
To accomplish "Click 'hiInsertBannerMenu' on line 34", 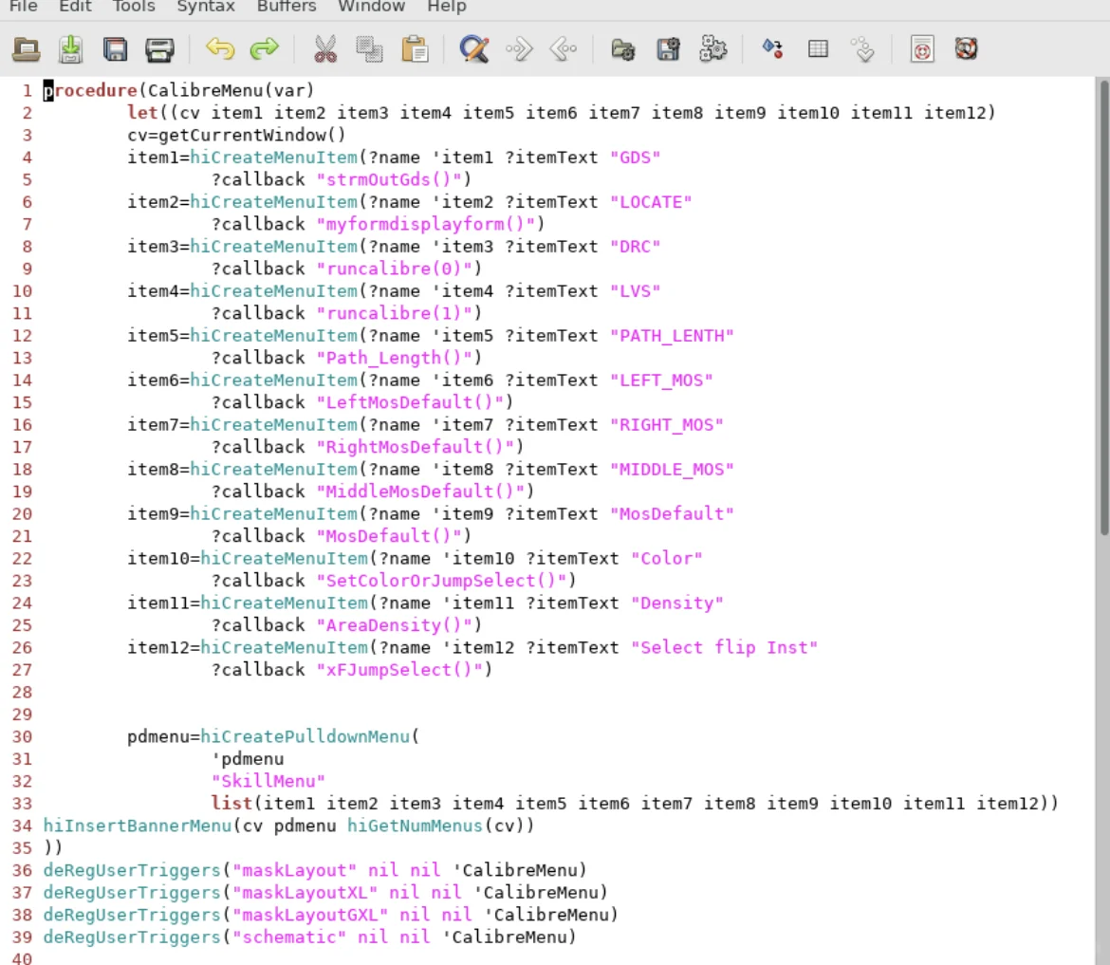I will pyautogui.click(x=138, y=826).
